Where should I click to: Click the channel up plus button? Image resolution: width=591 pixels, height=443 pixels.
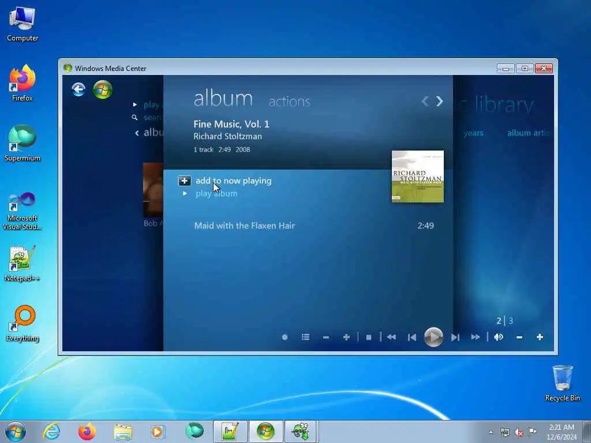coord(346,337)
